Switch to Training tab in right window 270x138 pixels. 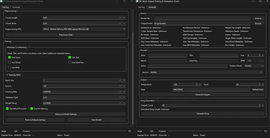[141, 7]
